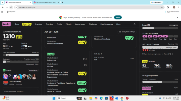Viewport: 181px width, 101px height.
Task: Select the All friends filter
Action: coord(4,70)
